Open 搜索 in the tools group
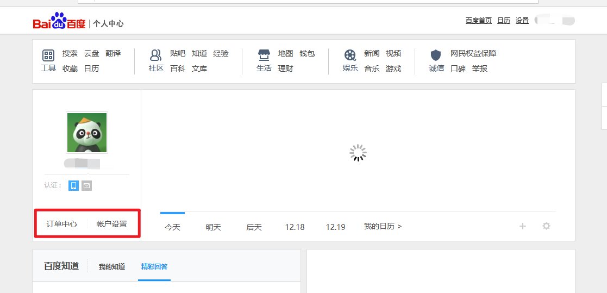This screenshot has width=607, height=293. click(70, 53)
